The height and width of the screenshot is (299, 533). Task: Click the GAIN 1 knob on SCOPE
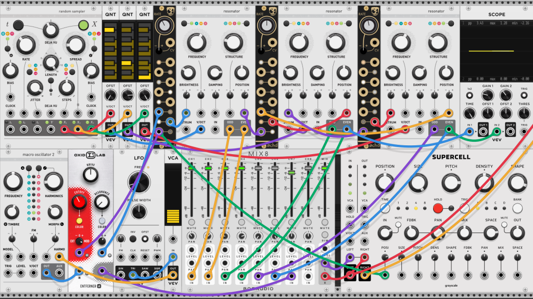[487, 96]
